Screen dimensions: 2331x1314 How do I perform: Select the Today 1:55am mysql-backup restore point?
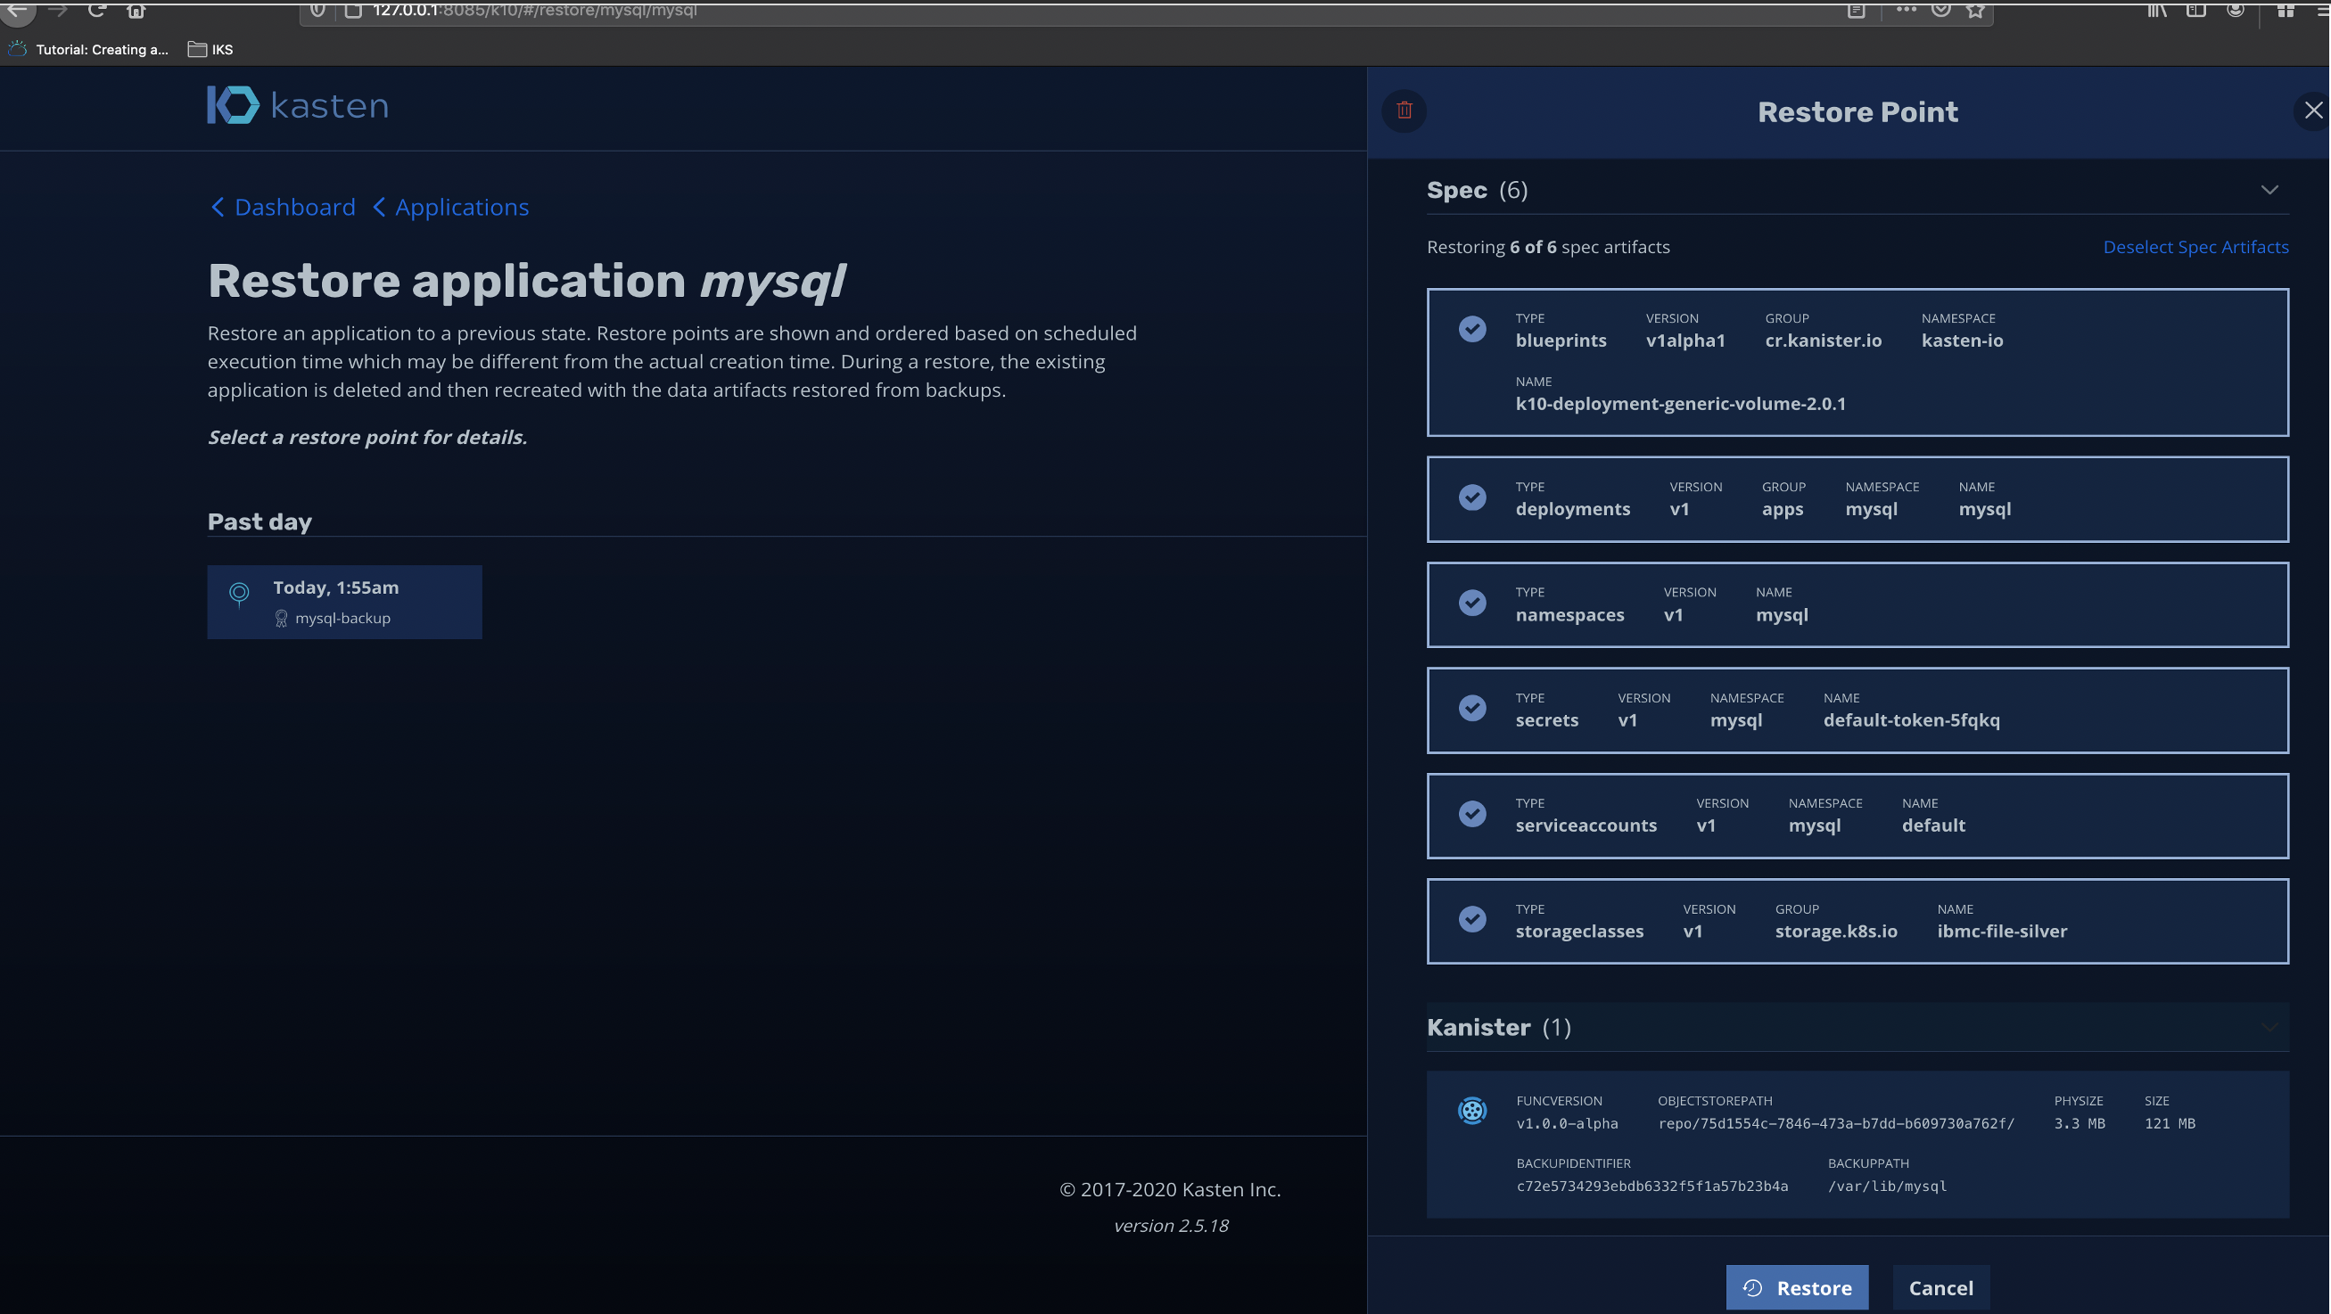tap(344, 602)
